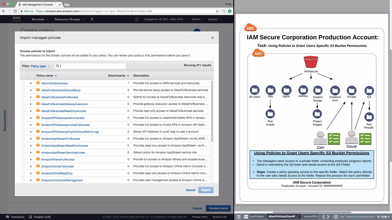The width and height of the screenshot is (392, 220).
Task: Click the search magnifier icon in the filter bar
Action: tap(57, 66)
